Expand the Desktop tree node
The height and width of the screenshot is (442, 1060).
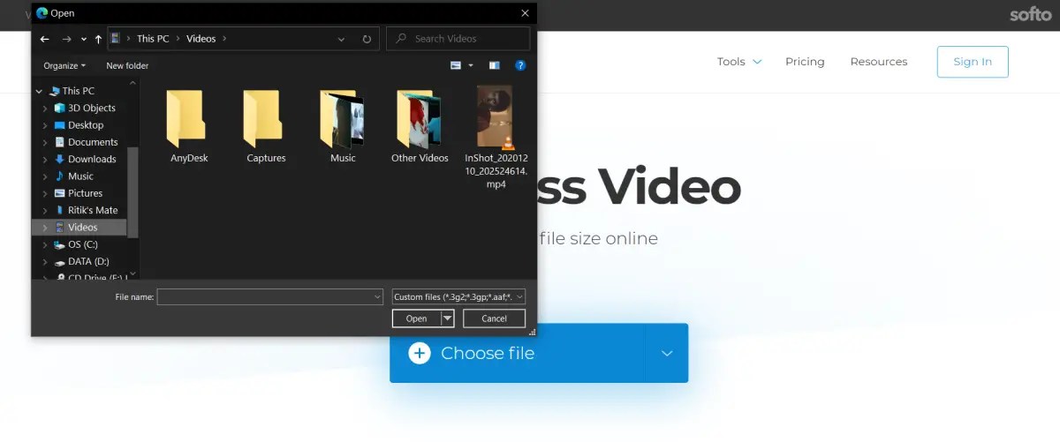pos(45,125)
